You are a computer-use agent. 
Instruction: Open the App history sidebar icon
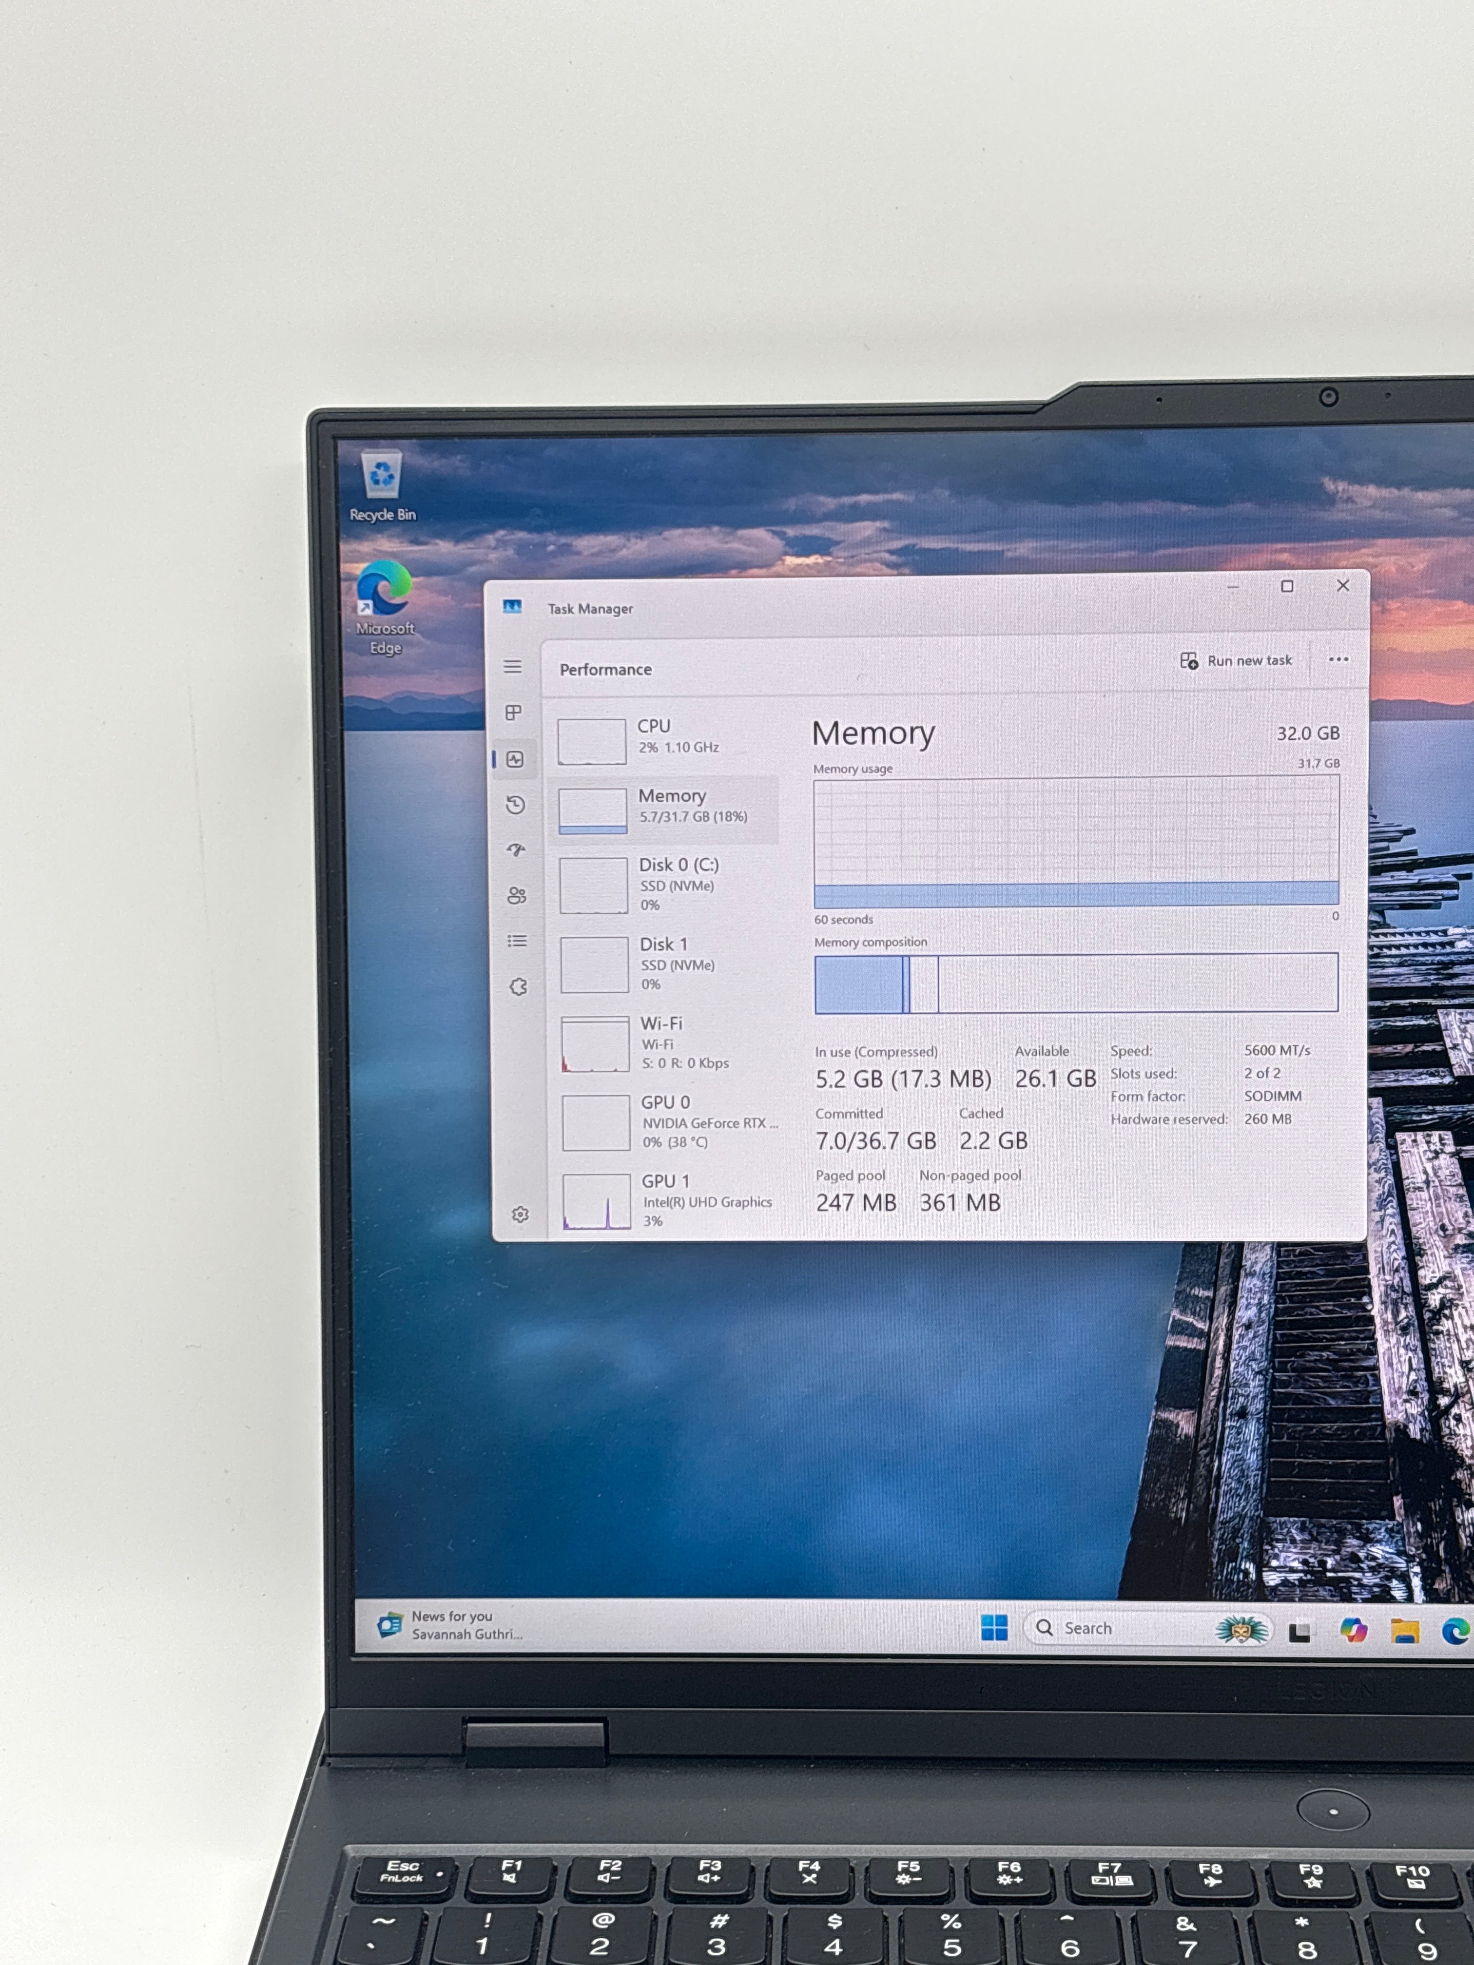point(515,805)
